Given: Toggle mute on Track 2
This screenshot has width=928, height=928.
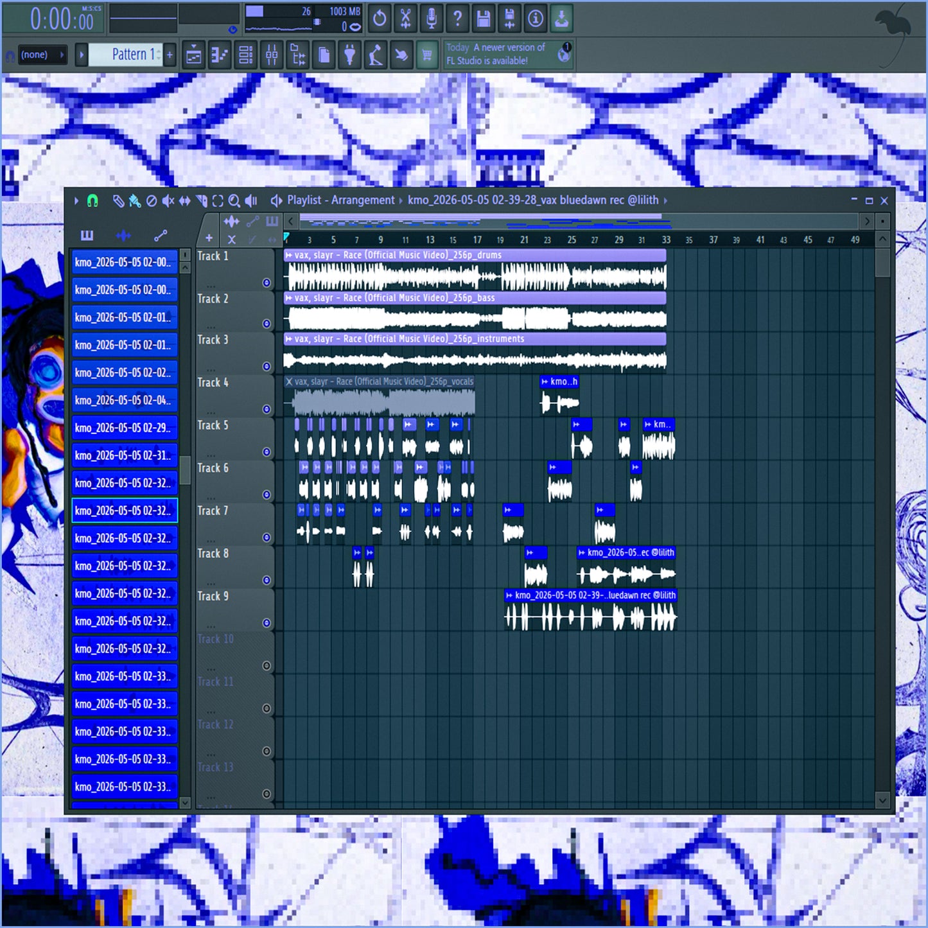Looking at the screenshot, I should pos(267,324).
